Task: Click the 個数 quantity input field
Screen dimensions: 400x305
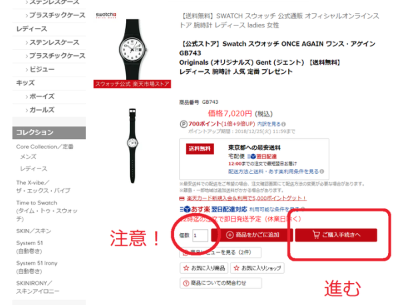Action: pyautogui.click(x=200, y=235)
